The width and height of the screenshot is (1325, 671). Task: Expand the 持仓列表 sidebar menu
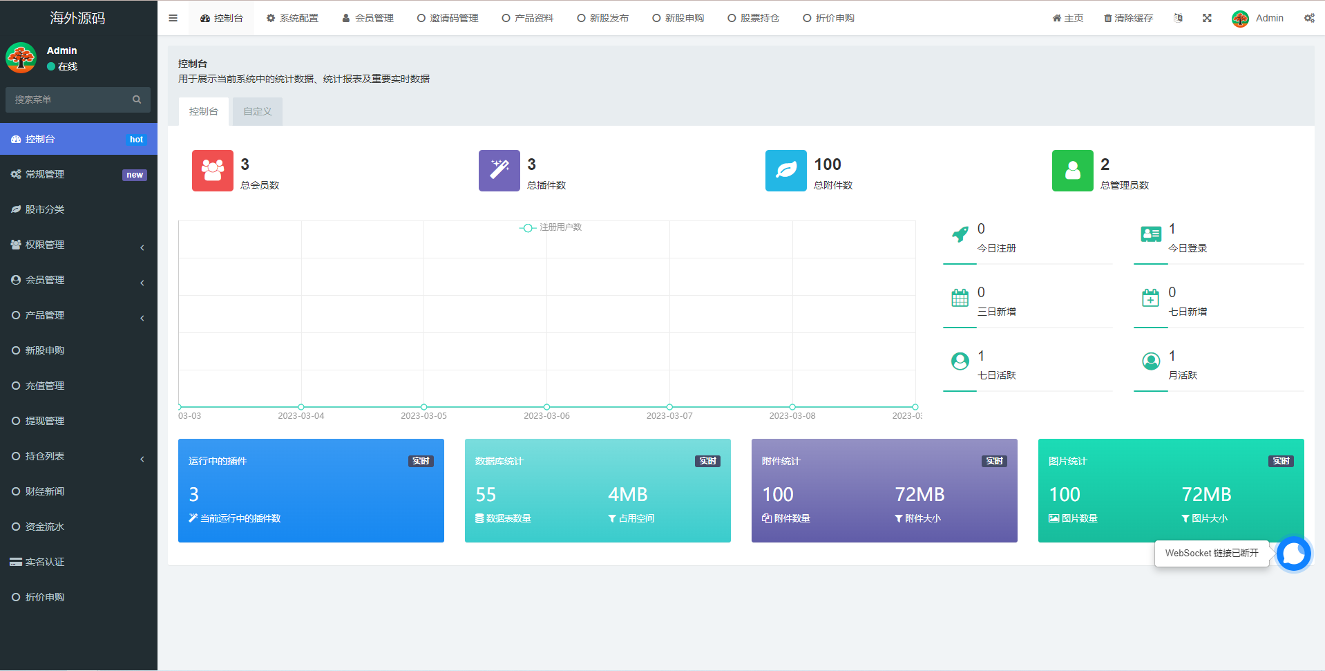pos(79,456)
